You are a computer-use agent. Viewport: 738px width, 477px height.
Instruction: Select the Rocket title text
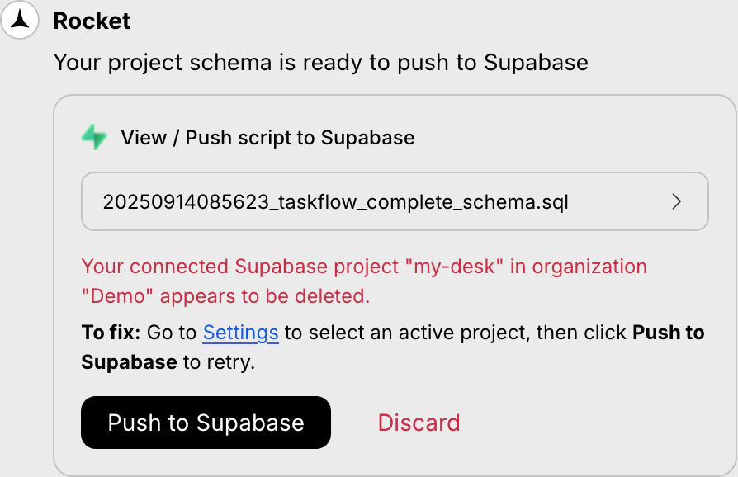[92, 21]
